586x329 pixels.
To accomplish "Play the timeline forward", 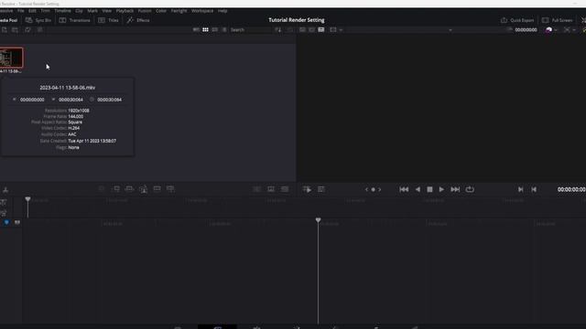I will pos(441,189).
